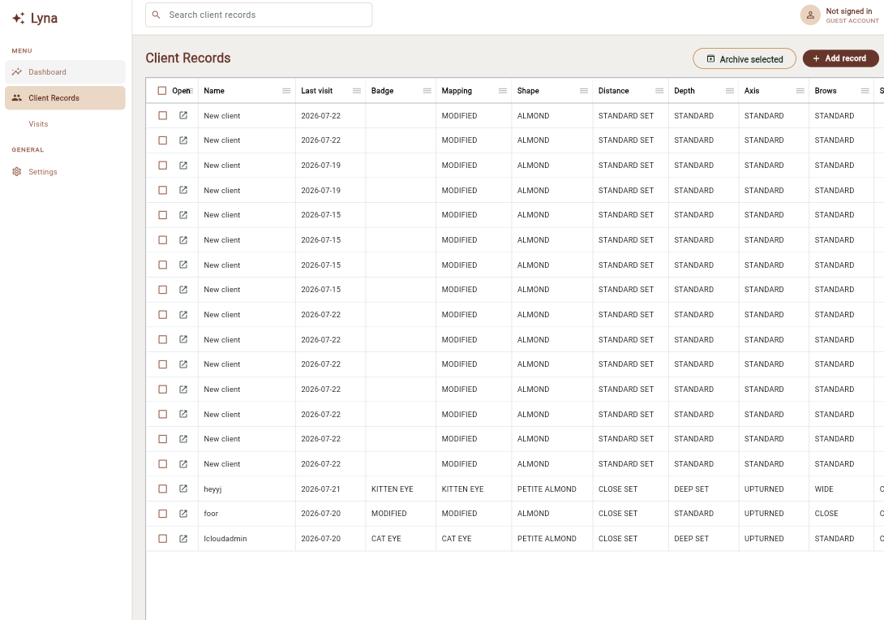Click the Settings gear icon
This screenshot has width=884, height=620.
pos(17,172)
